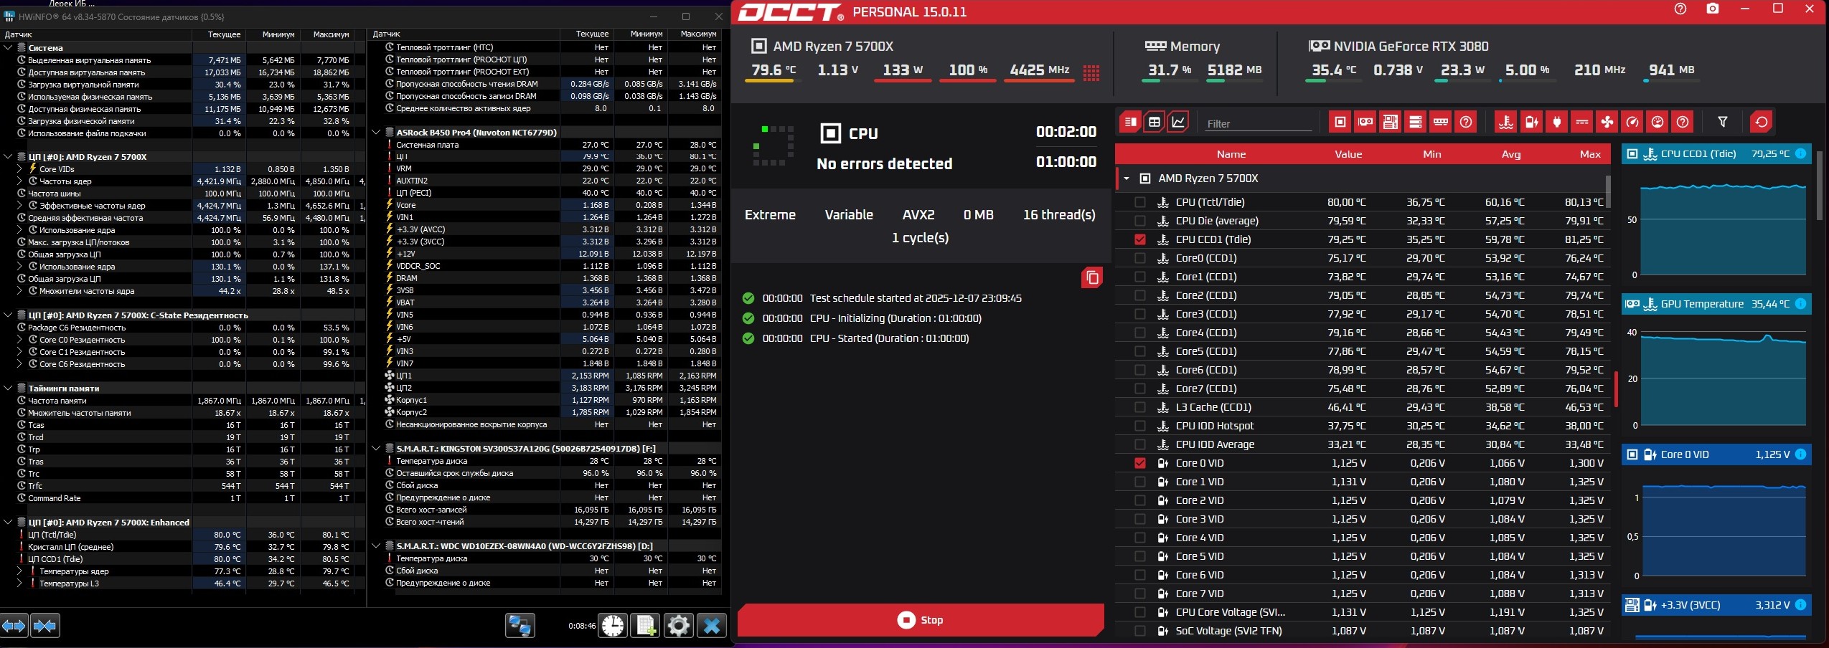The height and width of the screenshot is (648, 1829).
Task: Reset OCCT sensor statistics
Action: pos(1761,122)
